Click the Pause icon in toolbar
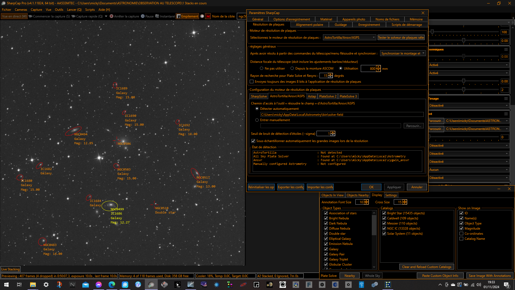 (x=143, y=16)
